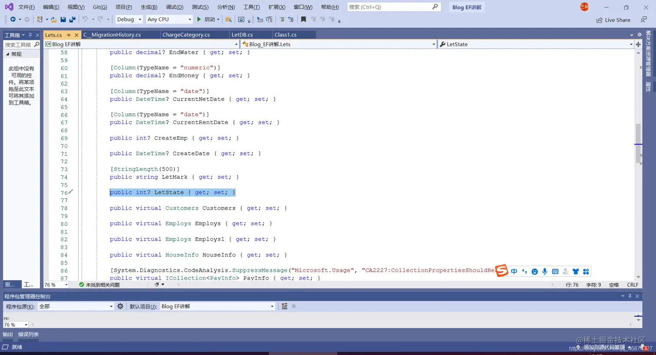Open the Blog EF讲解 project scope dropdown
The image size is (656, 355).
pos(141,44)
